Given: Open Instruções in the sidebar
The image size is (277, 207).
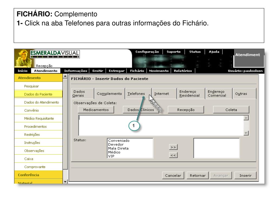Looking at the screenshot, I should tap(38, 143).
